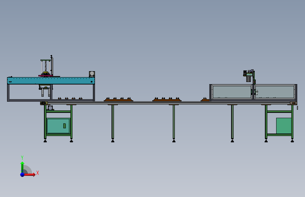Select the long teal overhead beam
This screenshot has width=305, height=197.
pyautogui.click(x=51, y=81)
